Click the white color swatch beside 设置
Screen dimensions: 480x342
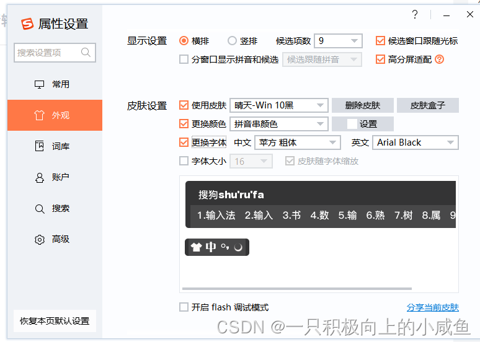352,124
